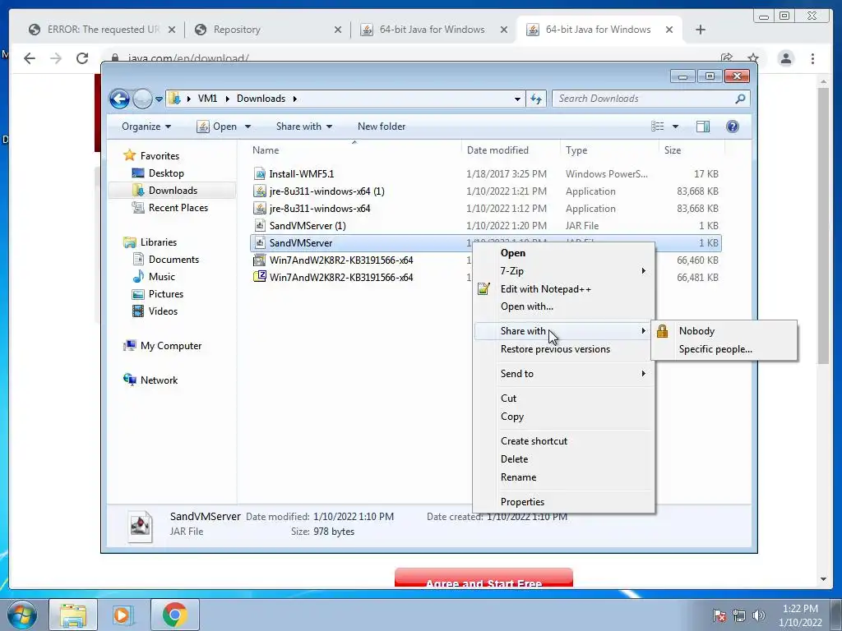Click the New folder button
Image resolution: width=842 pixels, height=631 pixels.
click(x=382, y=127)
